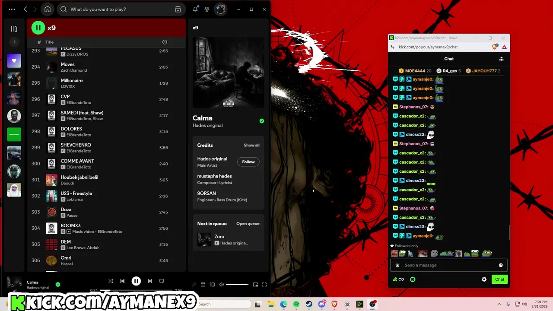Open Spotify from the Windows taskbar
The image size is (553, 311).
pos(296,304)
